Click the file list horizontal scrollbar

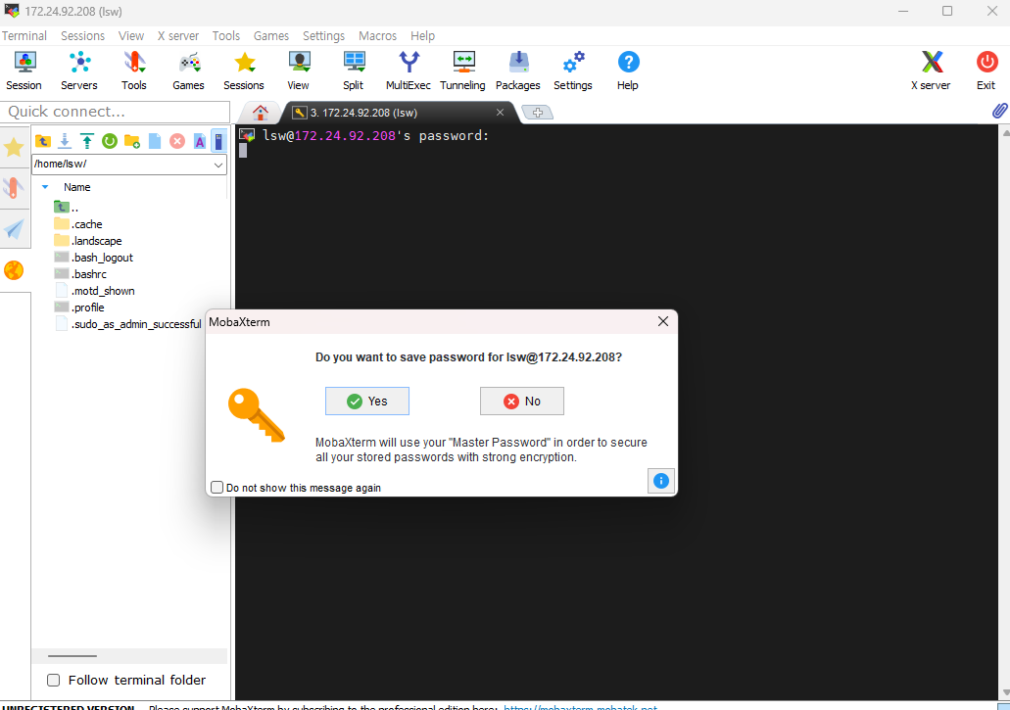click(x=72, y=656)
